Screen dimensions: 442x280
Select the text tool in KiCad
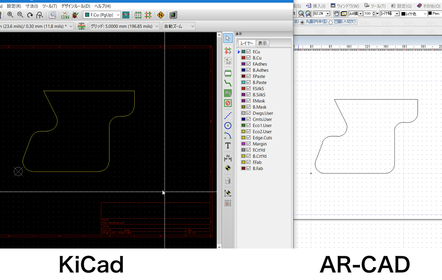pyautogui.click(x=228, y=146)
